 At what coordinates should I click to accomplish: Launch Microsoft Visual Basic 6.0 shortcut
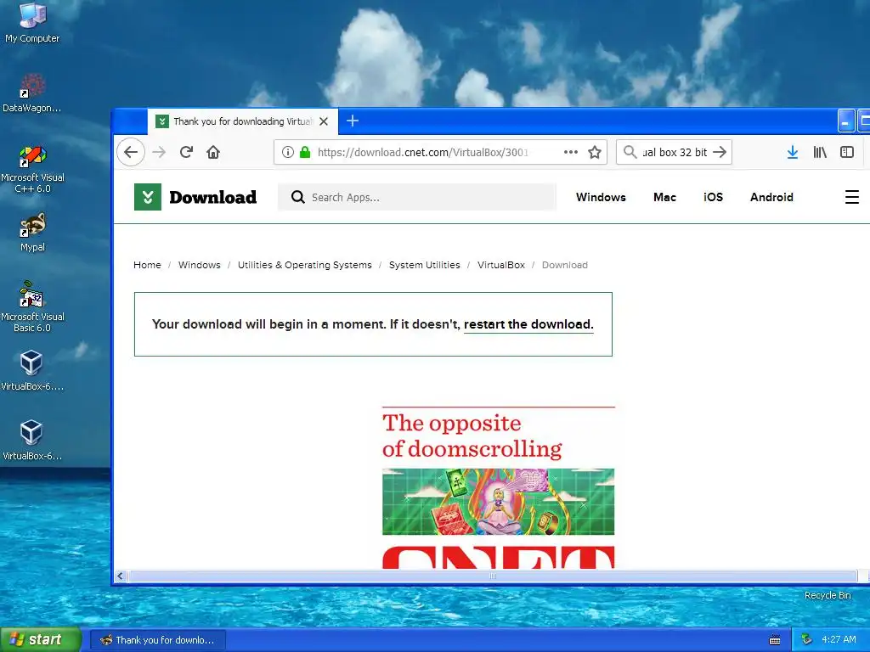coord(32,306)
